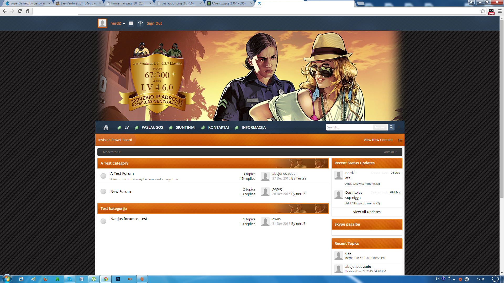Click the New Forum status icon
The height and width of the screenshot is (283, 504).
point(103,192)
